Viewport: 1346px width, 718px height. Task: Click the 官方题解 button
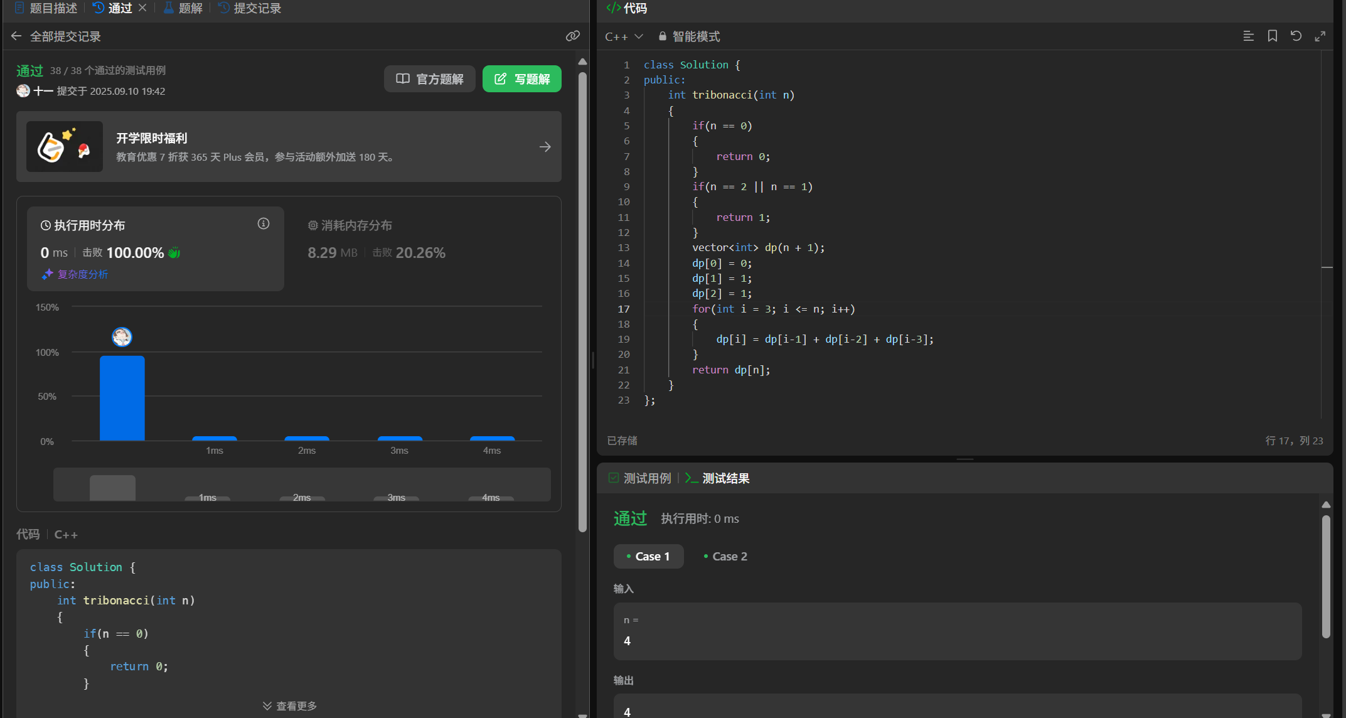click(x=429, y=79)
